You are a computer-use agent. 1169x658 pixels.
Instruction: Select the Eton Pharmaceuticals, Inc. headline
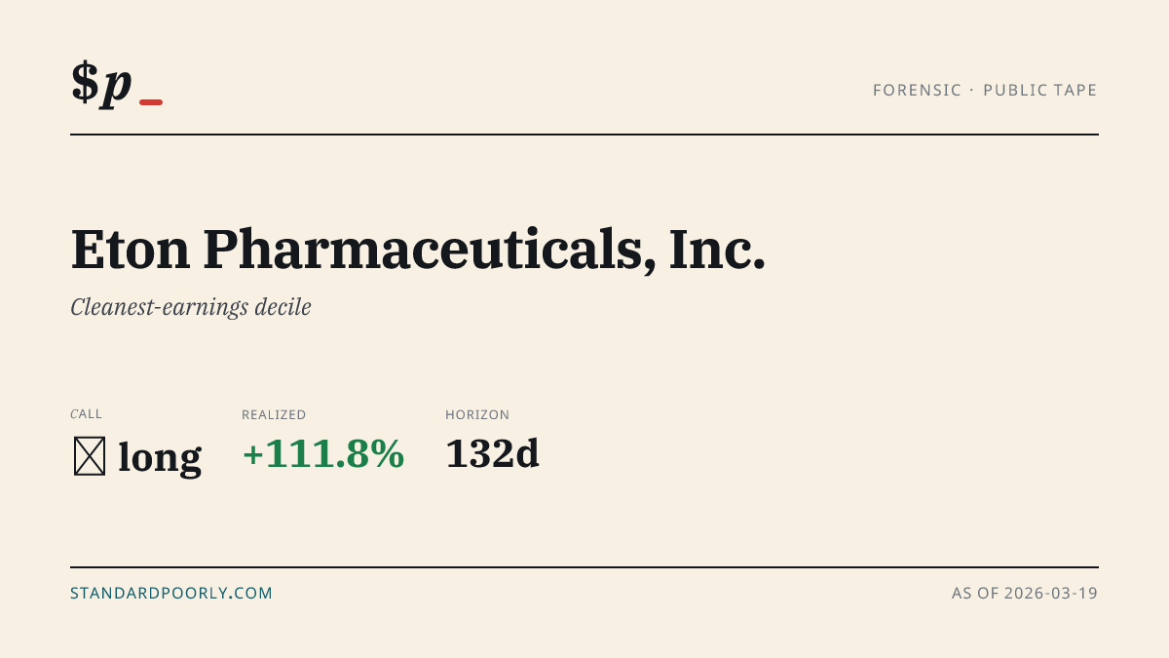click(x=418, y=249)
